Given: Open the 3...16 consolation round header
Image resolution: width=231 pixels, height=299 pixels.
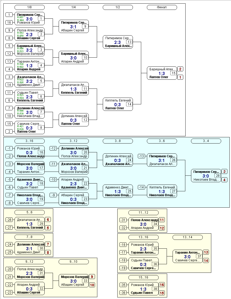Looking at the screenshot, I should 30,141.
